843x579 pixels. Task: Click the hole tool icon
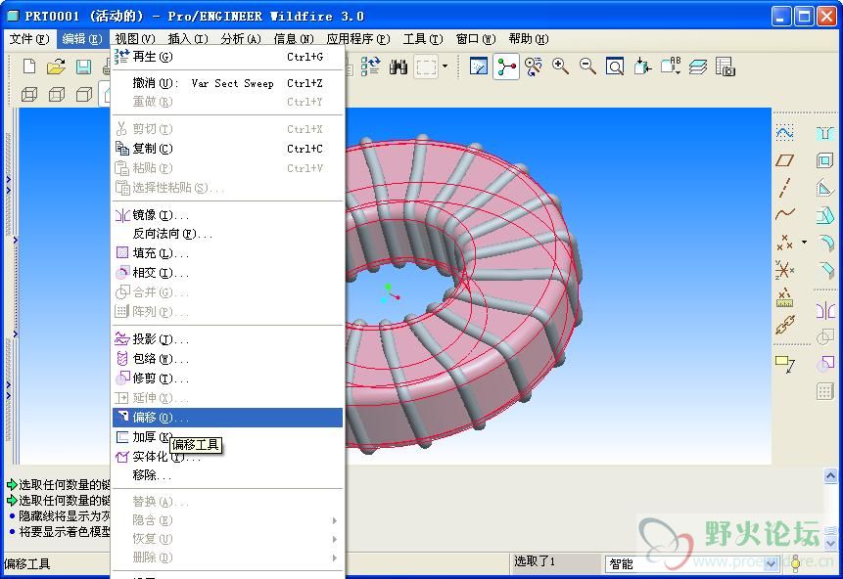pyautogui.click(x=824, y=133)
